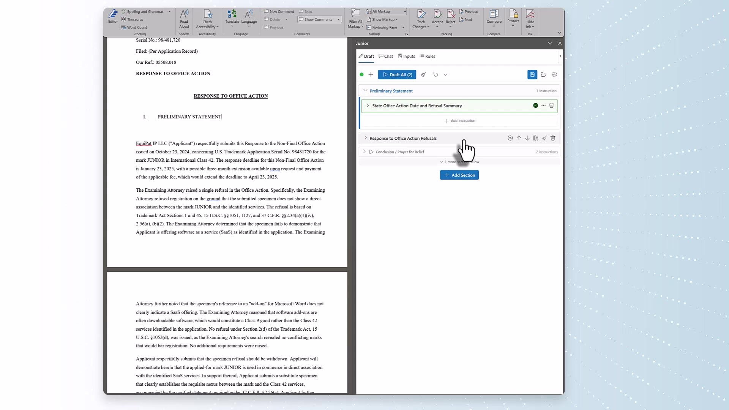This screenshot has width=729, height=410.
Task: Toggle Track Changes in the ribbon
Action: pos(421,15)
